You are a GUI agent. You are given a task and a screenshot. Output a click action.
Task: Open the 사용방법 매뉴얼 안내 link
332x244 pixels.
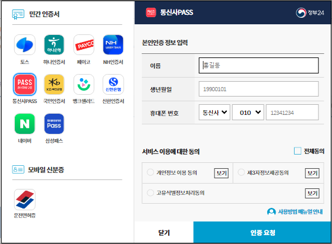pyautogui.click(x=301, y=211)
